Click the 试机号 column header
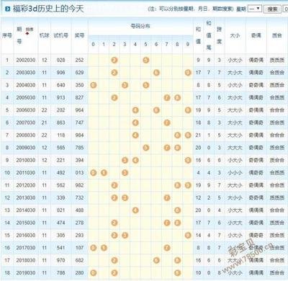 [x=60, y=35]
